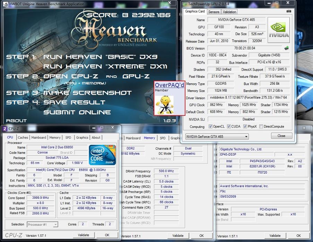Toggle the CUDA checkbox in GPU-Z
313x242 pixels.
229,127
